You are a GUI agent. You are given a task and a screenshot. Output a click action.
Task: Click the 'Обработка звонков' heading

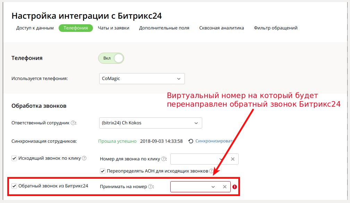pyautogui.click(x=39, y=106)
